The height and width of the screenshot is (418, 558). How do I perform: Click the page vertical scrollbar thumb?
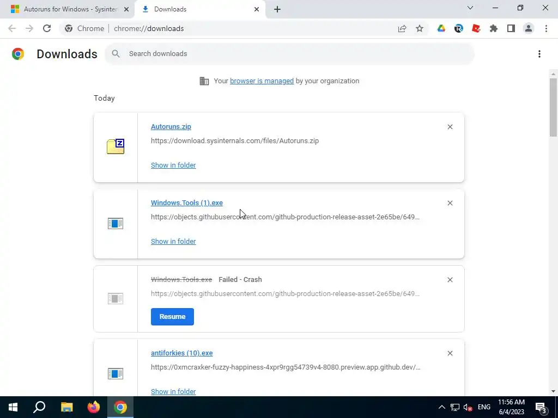(x=553, y=107)
